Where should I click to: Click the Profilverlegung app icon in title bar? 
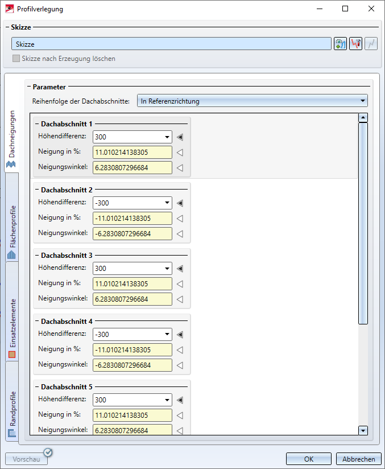tap(10, 9)
